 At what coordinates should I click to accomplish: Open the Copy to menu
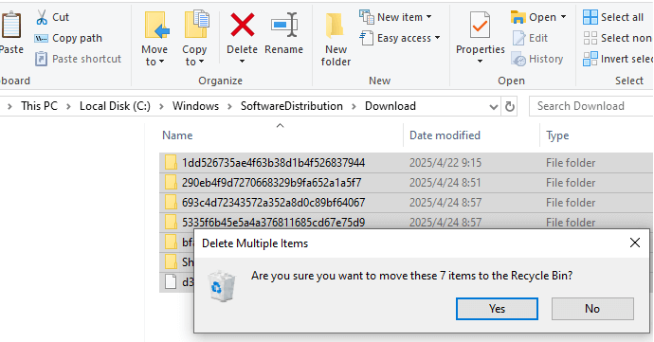click(194, 39)
